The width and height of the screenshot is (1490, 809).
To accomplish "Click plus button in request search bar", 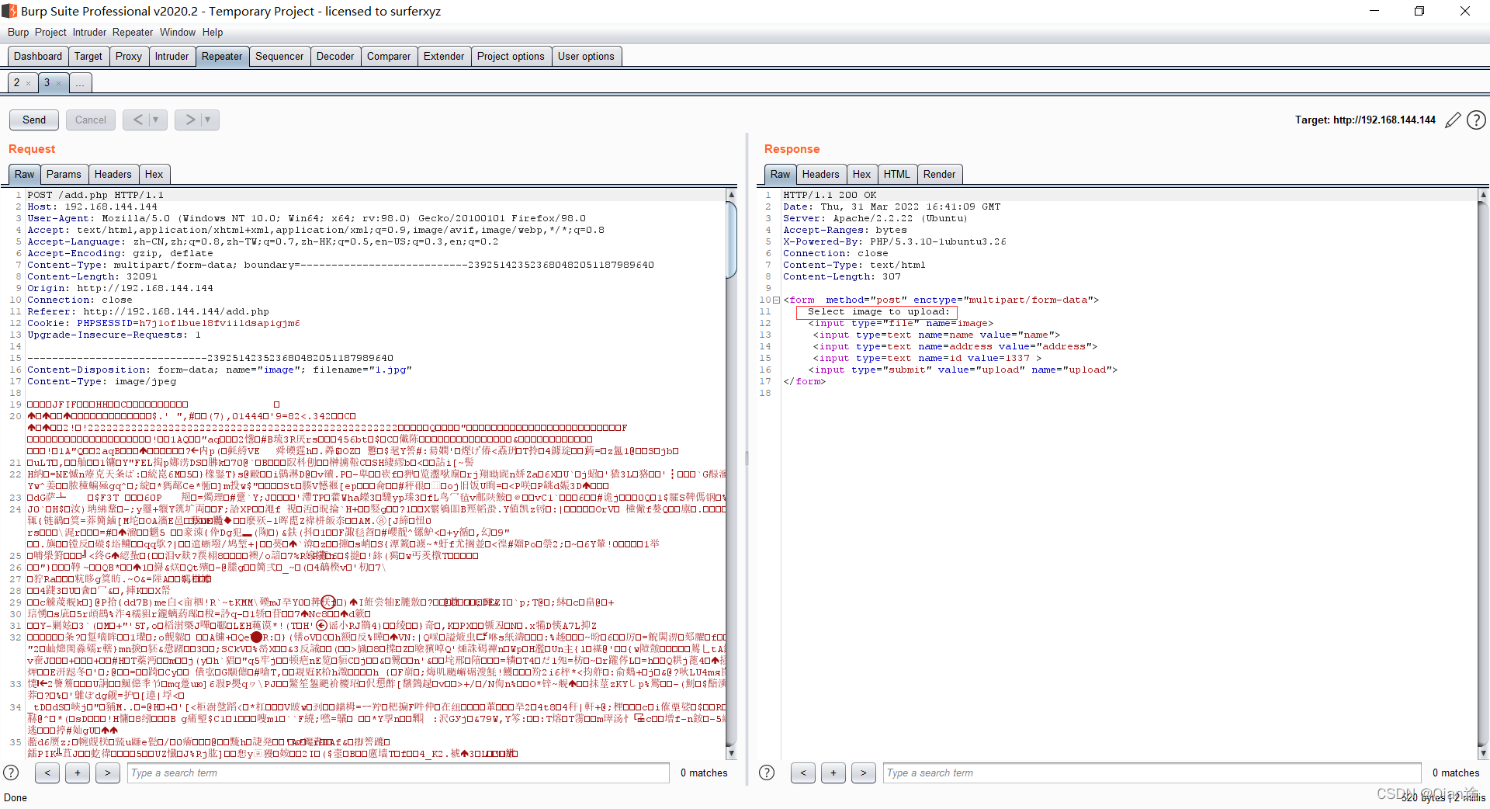I will pyautogui.click(x=78, y=773).
